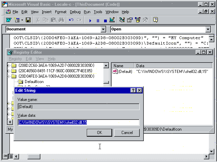This screenshot has width=217, height=162.
Task: Open the Object dropdown showing Document
Action: 103,29
